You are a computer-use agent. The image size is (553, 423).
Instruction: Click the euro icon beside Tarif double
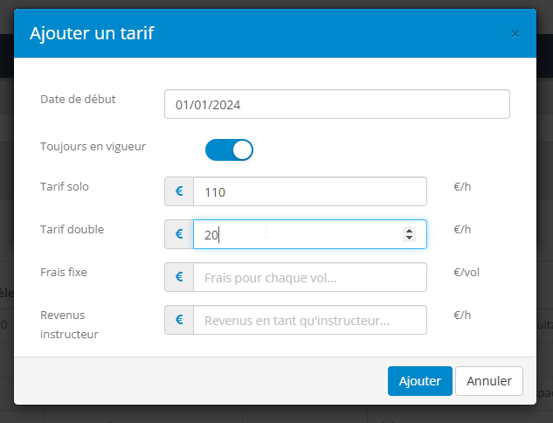tap(179, 234)
